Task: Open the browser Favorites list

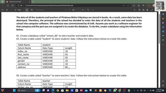Action: pos(134,5)
